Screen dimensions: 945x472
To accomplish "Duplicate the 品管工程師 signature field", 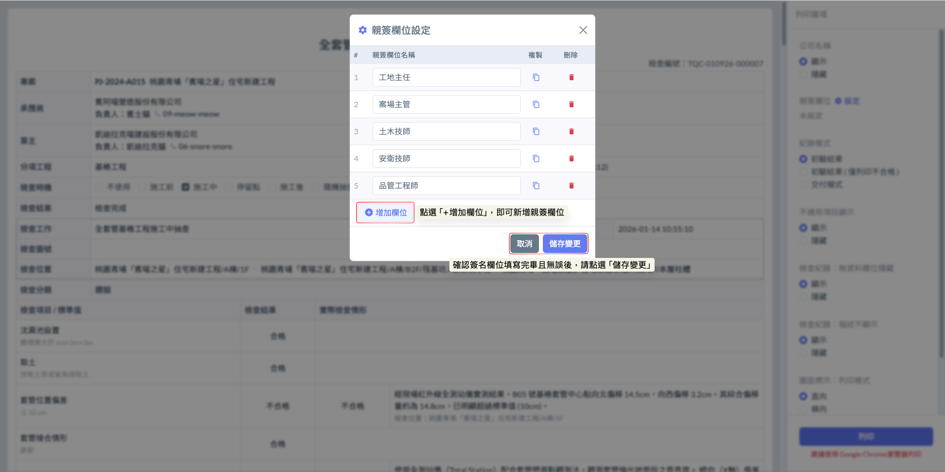I will point(536,186).
